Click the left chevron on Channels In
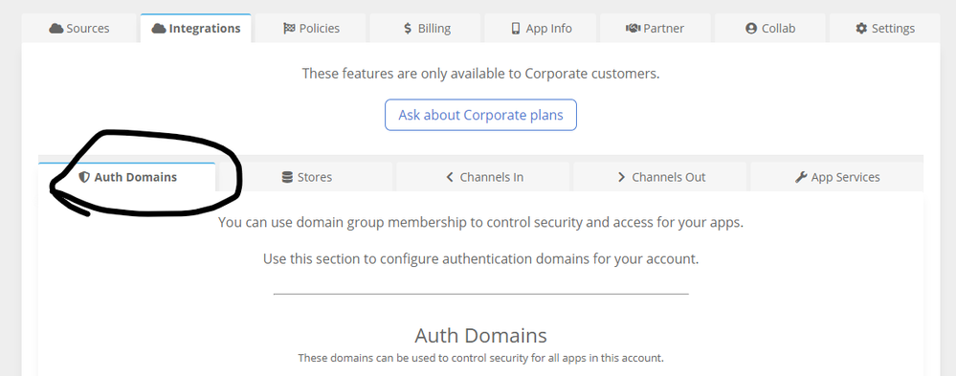This screenshot has width=956, height=376. 450,177
